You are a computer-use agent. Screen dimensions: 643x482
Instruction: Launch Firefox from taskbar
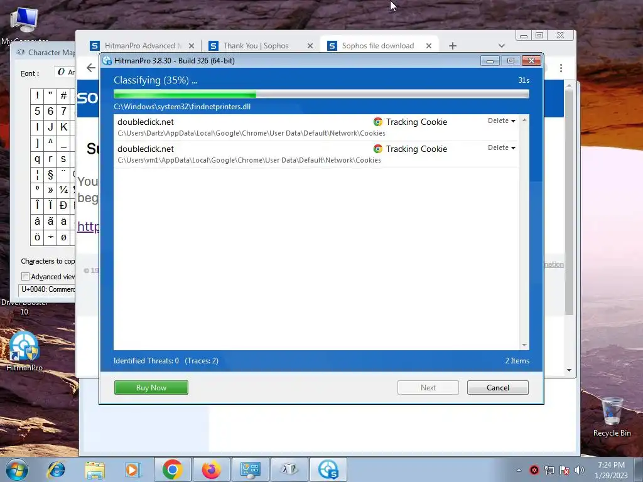[x=211, y=469]
